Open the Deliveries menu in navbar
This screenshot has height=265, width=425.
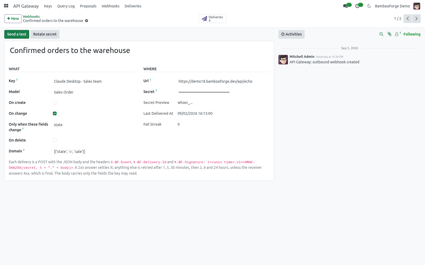pos(133,6)
